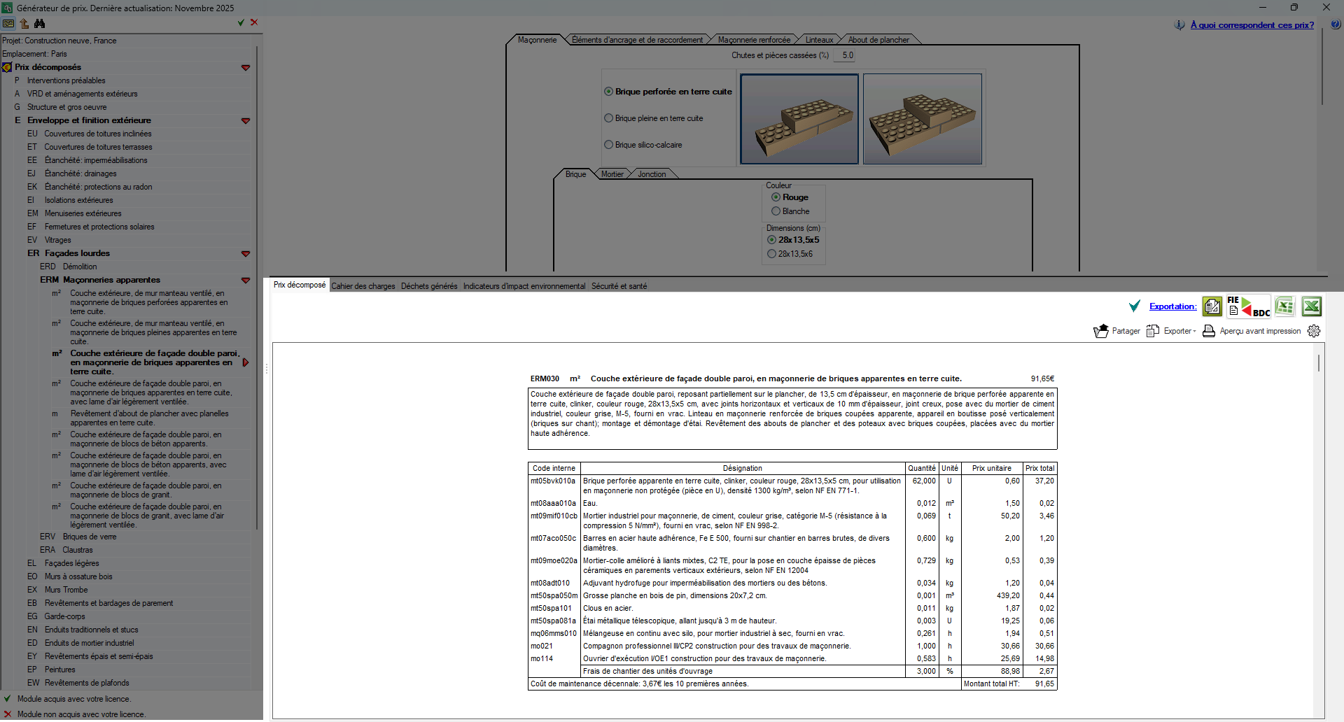Open the Cahier des charges tab
Screen dimensions: 1344x722
[x=363, y=286]
